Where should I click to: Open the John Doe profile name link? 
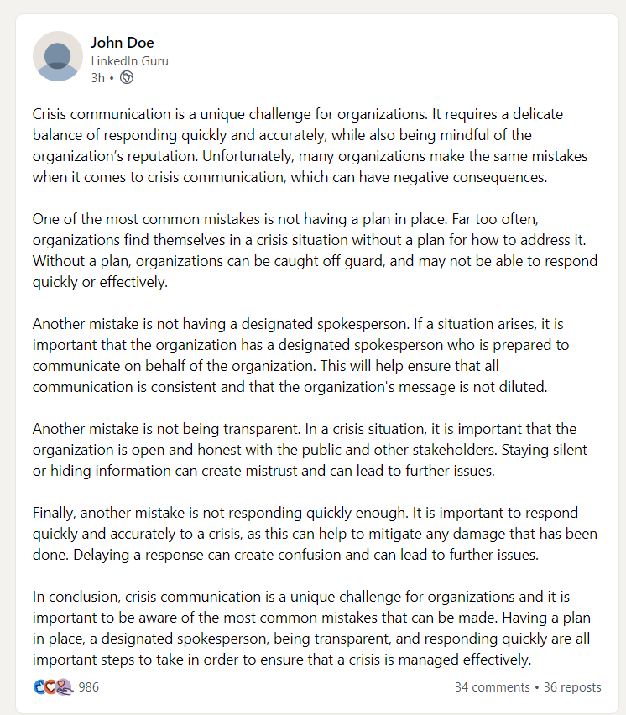[x=123, y=43]
